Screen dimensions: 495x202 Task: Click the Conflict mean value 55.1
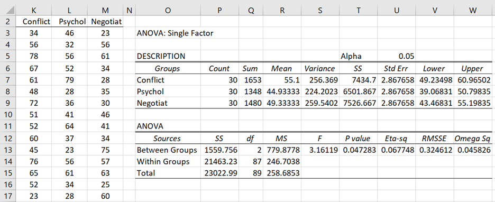[x=282, y=80]
